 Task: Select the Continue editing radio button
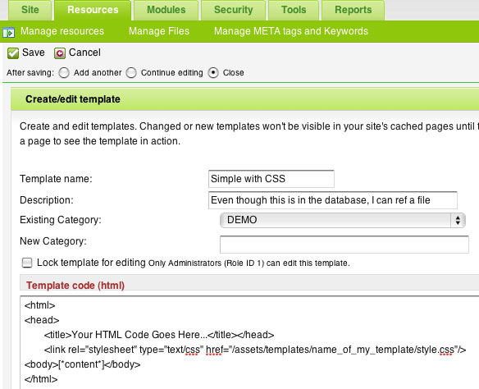[x=131, y=73]
